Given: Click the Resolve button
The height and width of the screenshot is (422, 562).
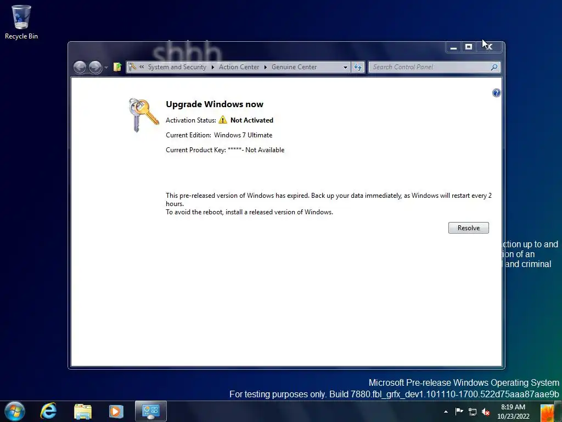Looking at the screenshot, I should point(468,228).
